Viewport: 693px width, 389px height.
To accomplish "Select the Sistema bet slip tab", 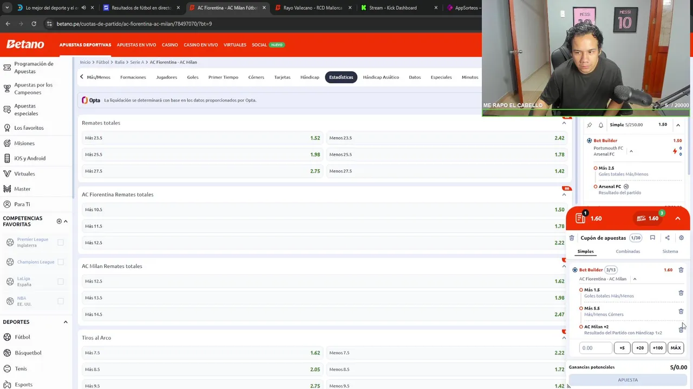I will [670, 251].
